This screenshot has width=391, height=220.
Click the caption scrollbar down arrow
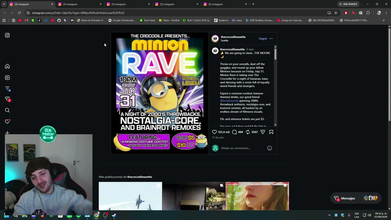pyautogui.click(x=275, y=125)
